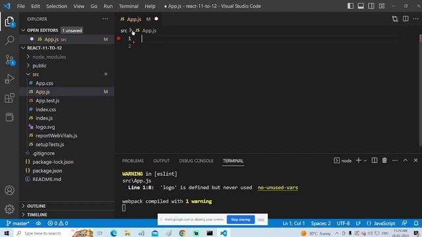This screenshot has width=422, height=237.
Task: Open the Run and Debug view
Action: coord(9,79)
